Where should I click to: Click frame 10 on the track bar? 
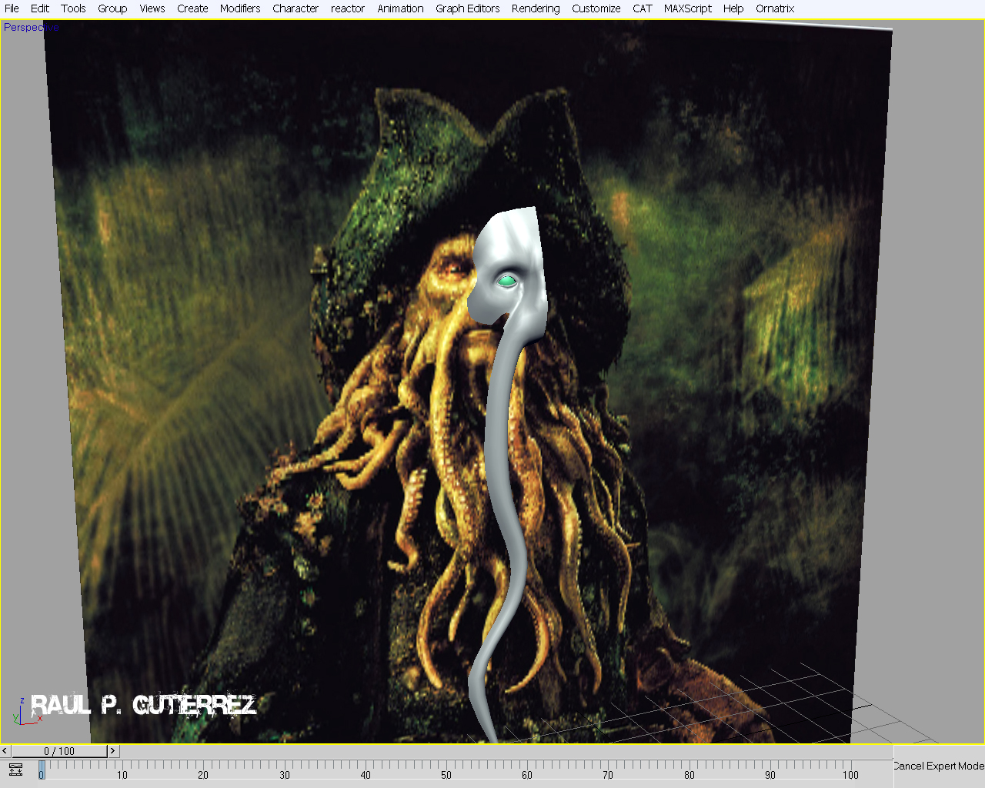pos(122,774)
